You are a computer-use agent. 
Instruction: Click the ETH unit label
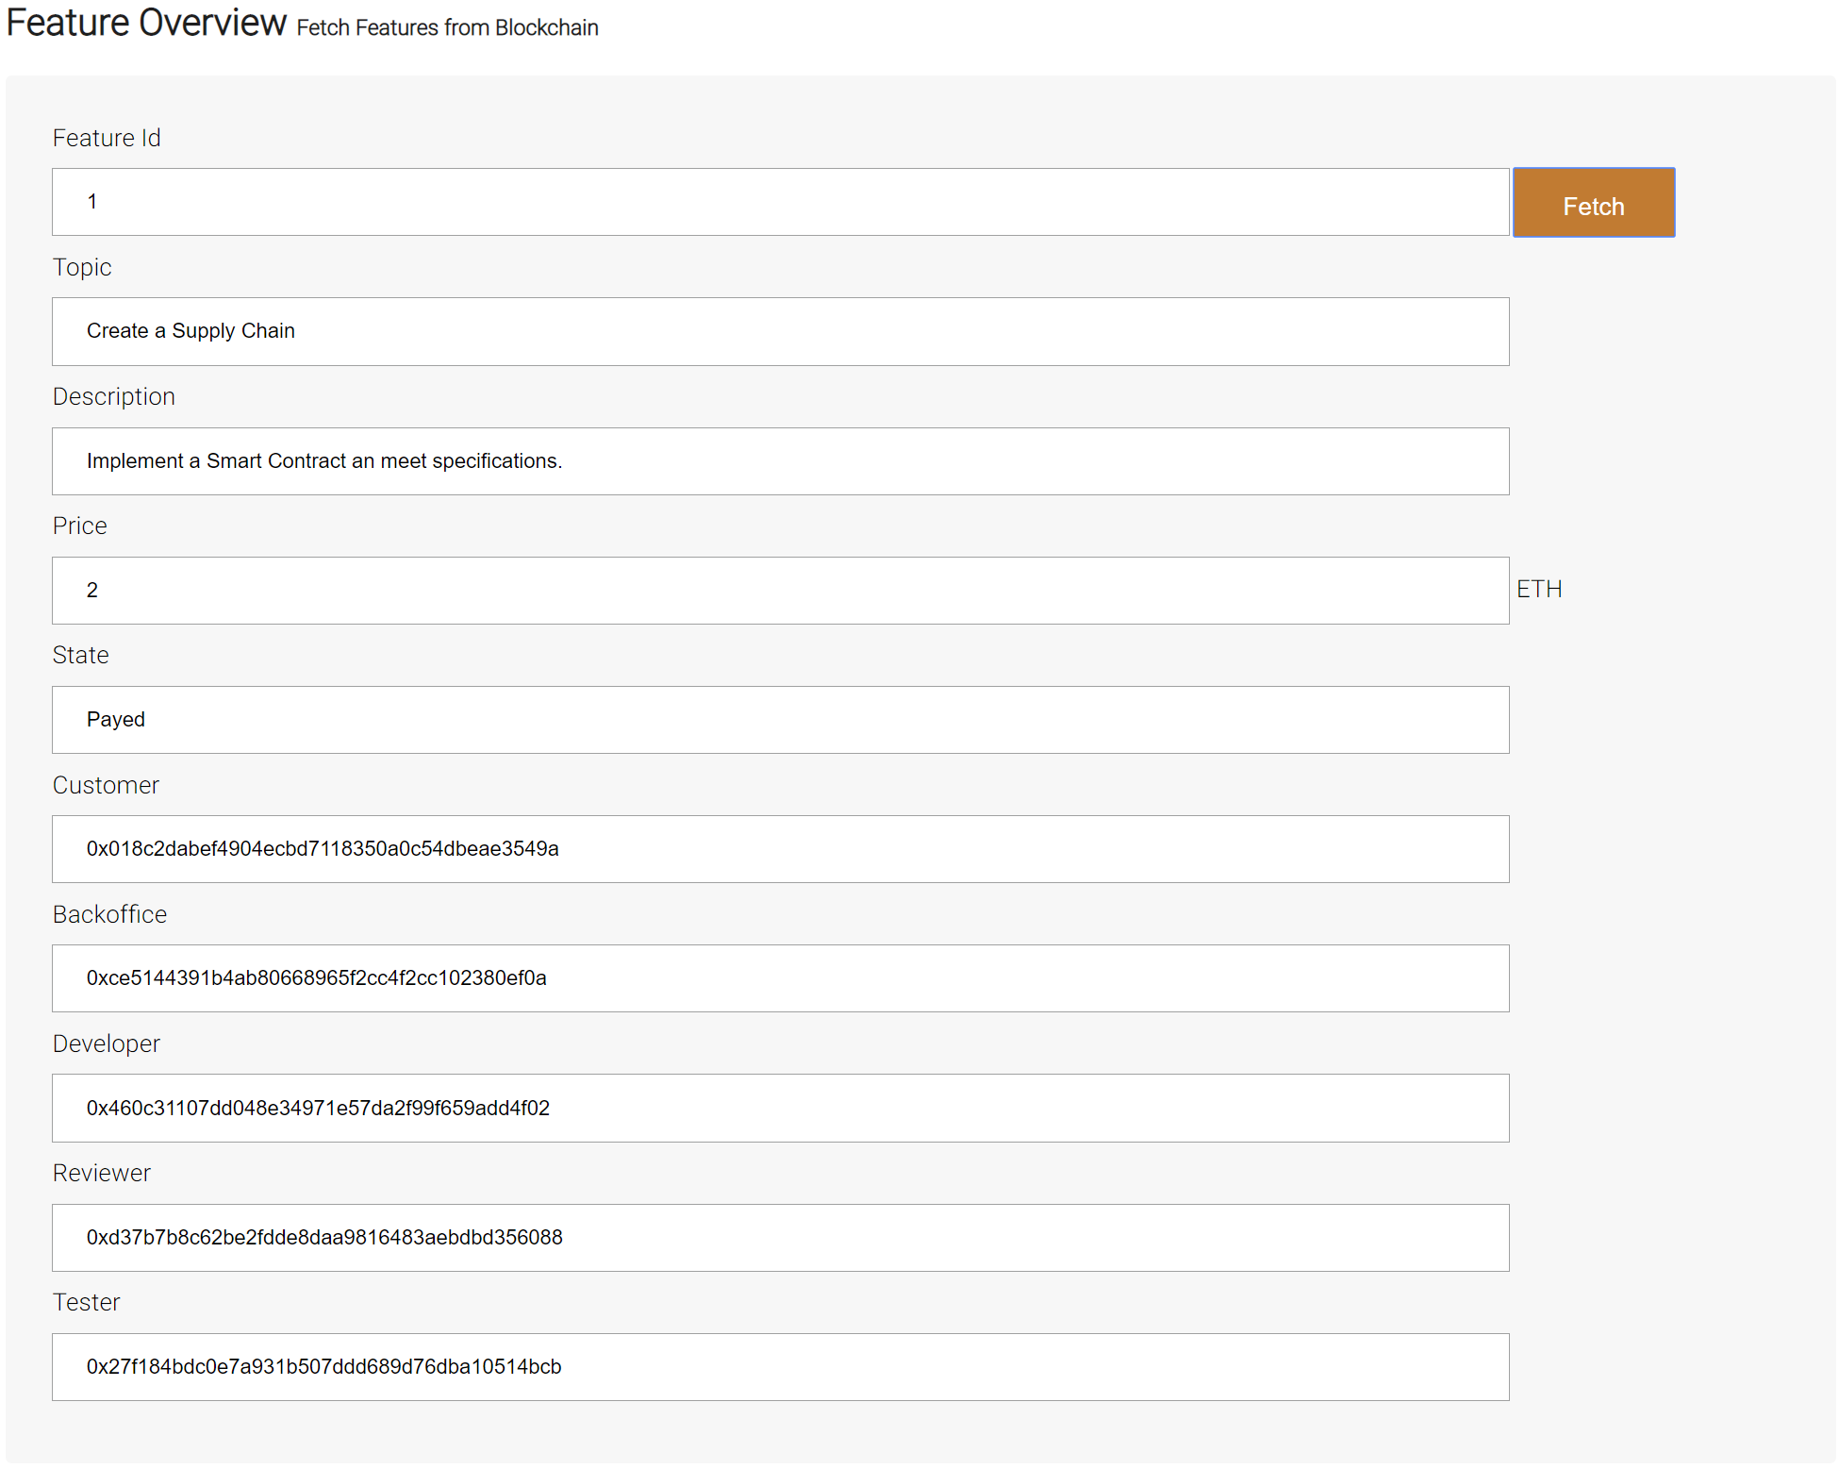pyautogui.click(x=1539, y=589)
